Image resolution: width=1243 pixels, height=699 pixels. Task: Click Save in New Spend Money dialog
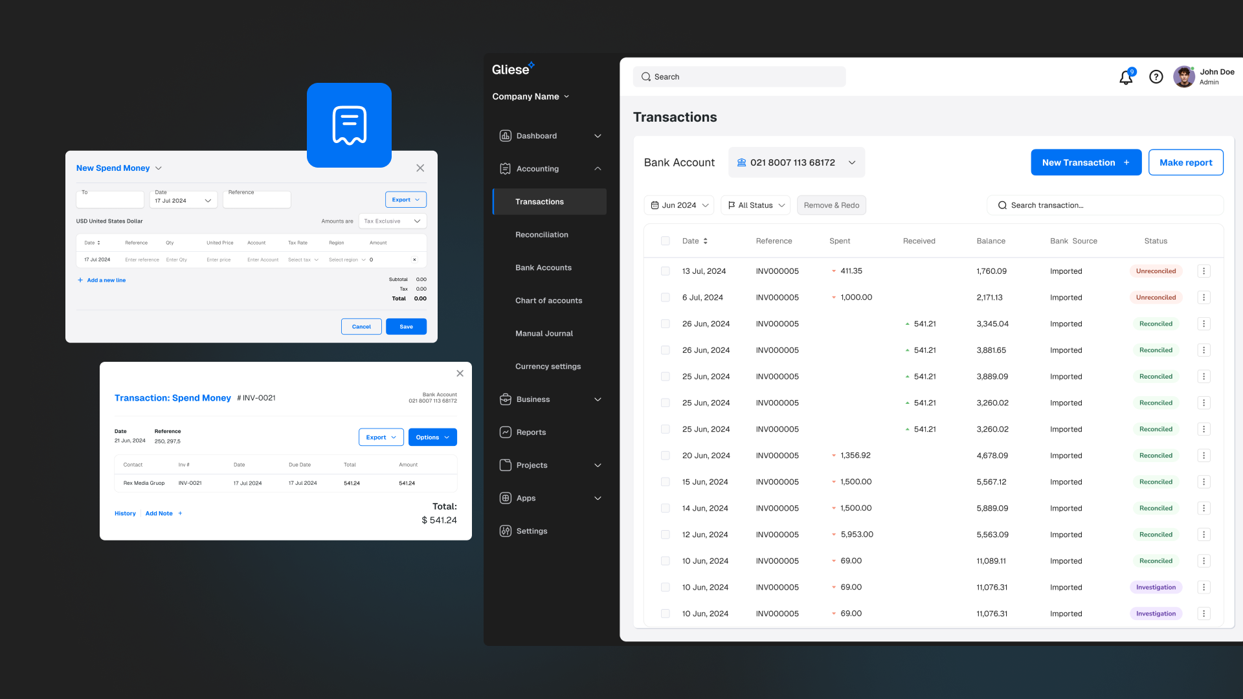(406, 327)
